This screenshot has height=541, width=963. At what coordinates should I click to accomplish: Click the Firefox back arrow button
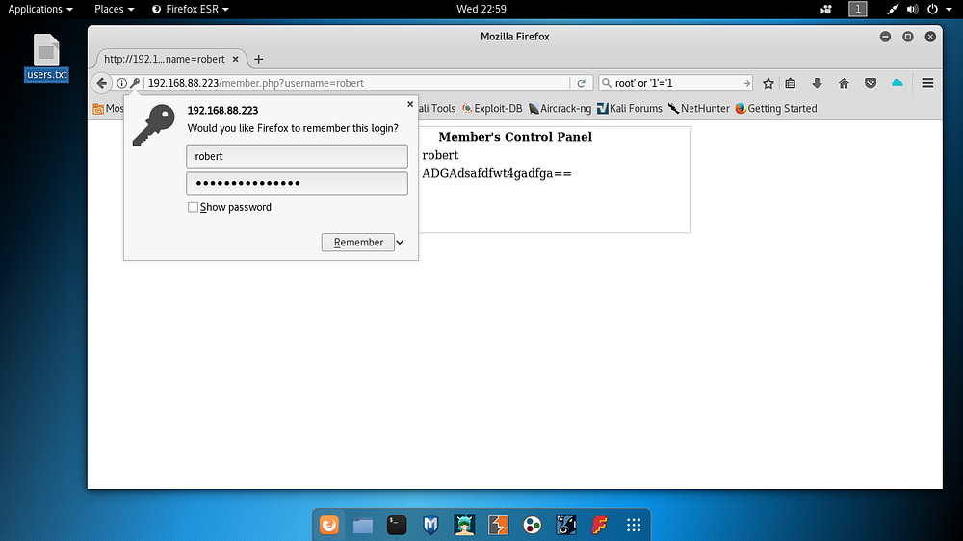(102, 83)
